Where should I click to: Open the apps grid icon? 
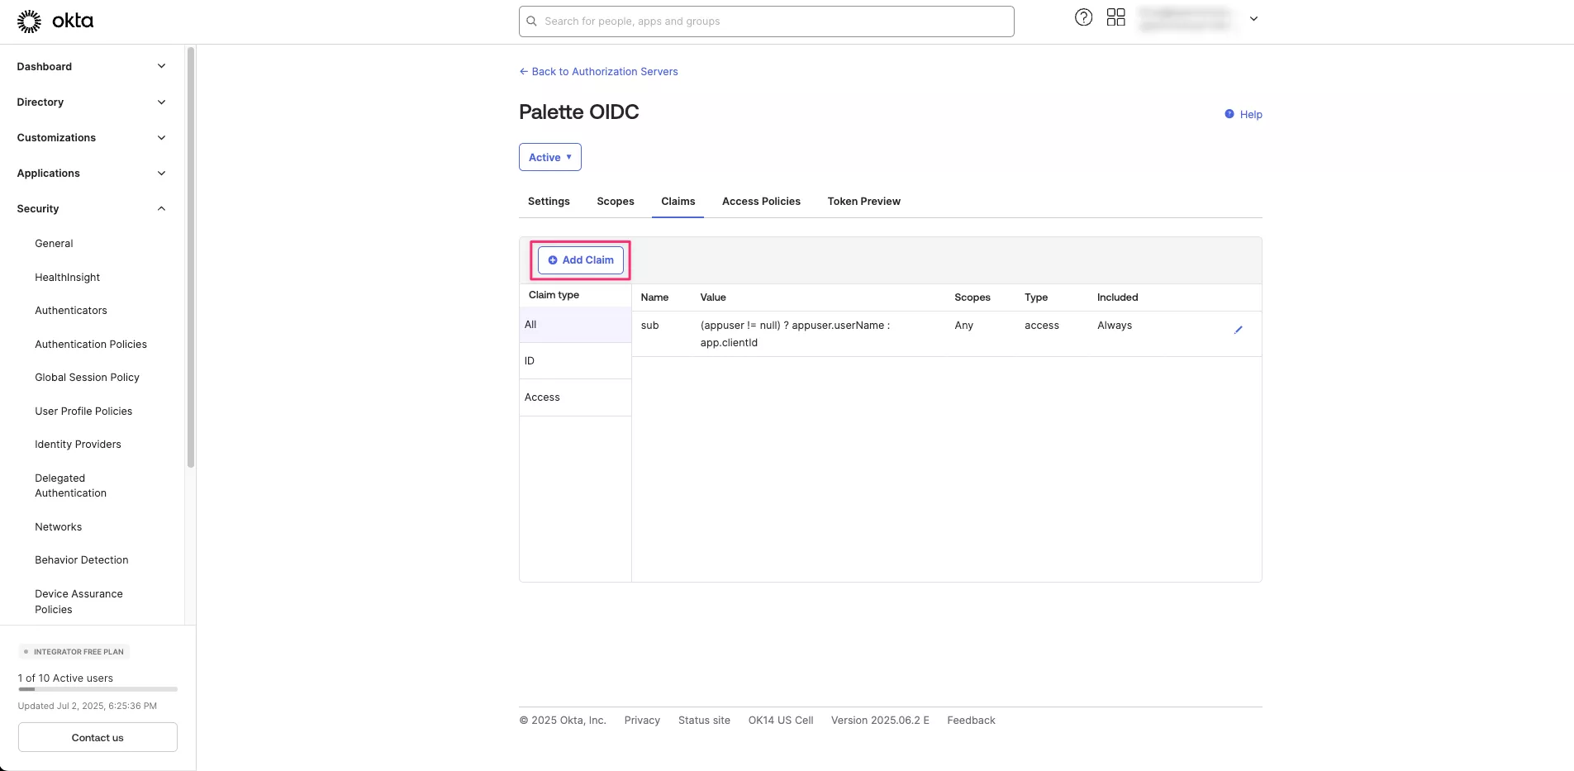click(x=1115, y=17)
